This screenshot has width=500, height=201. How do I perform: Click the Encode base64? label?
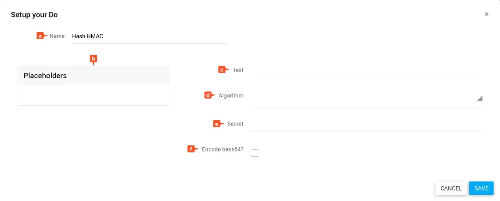pyautogui.click(x=223, y=149)
